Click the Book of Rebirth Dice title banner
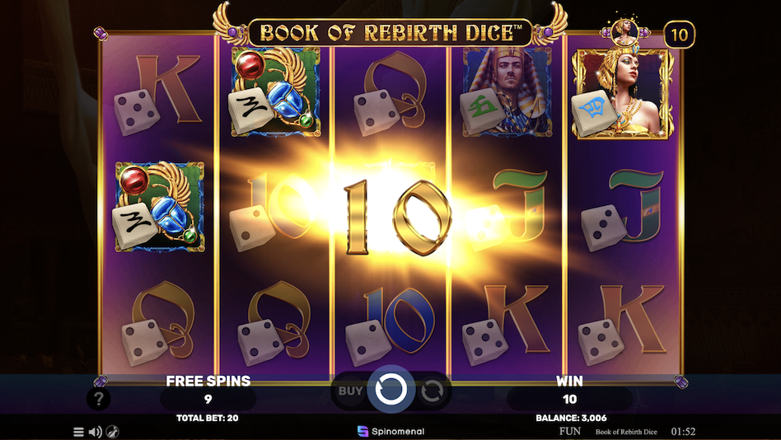The height and width of the screenshot is (440, 781). 390,33
